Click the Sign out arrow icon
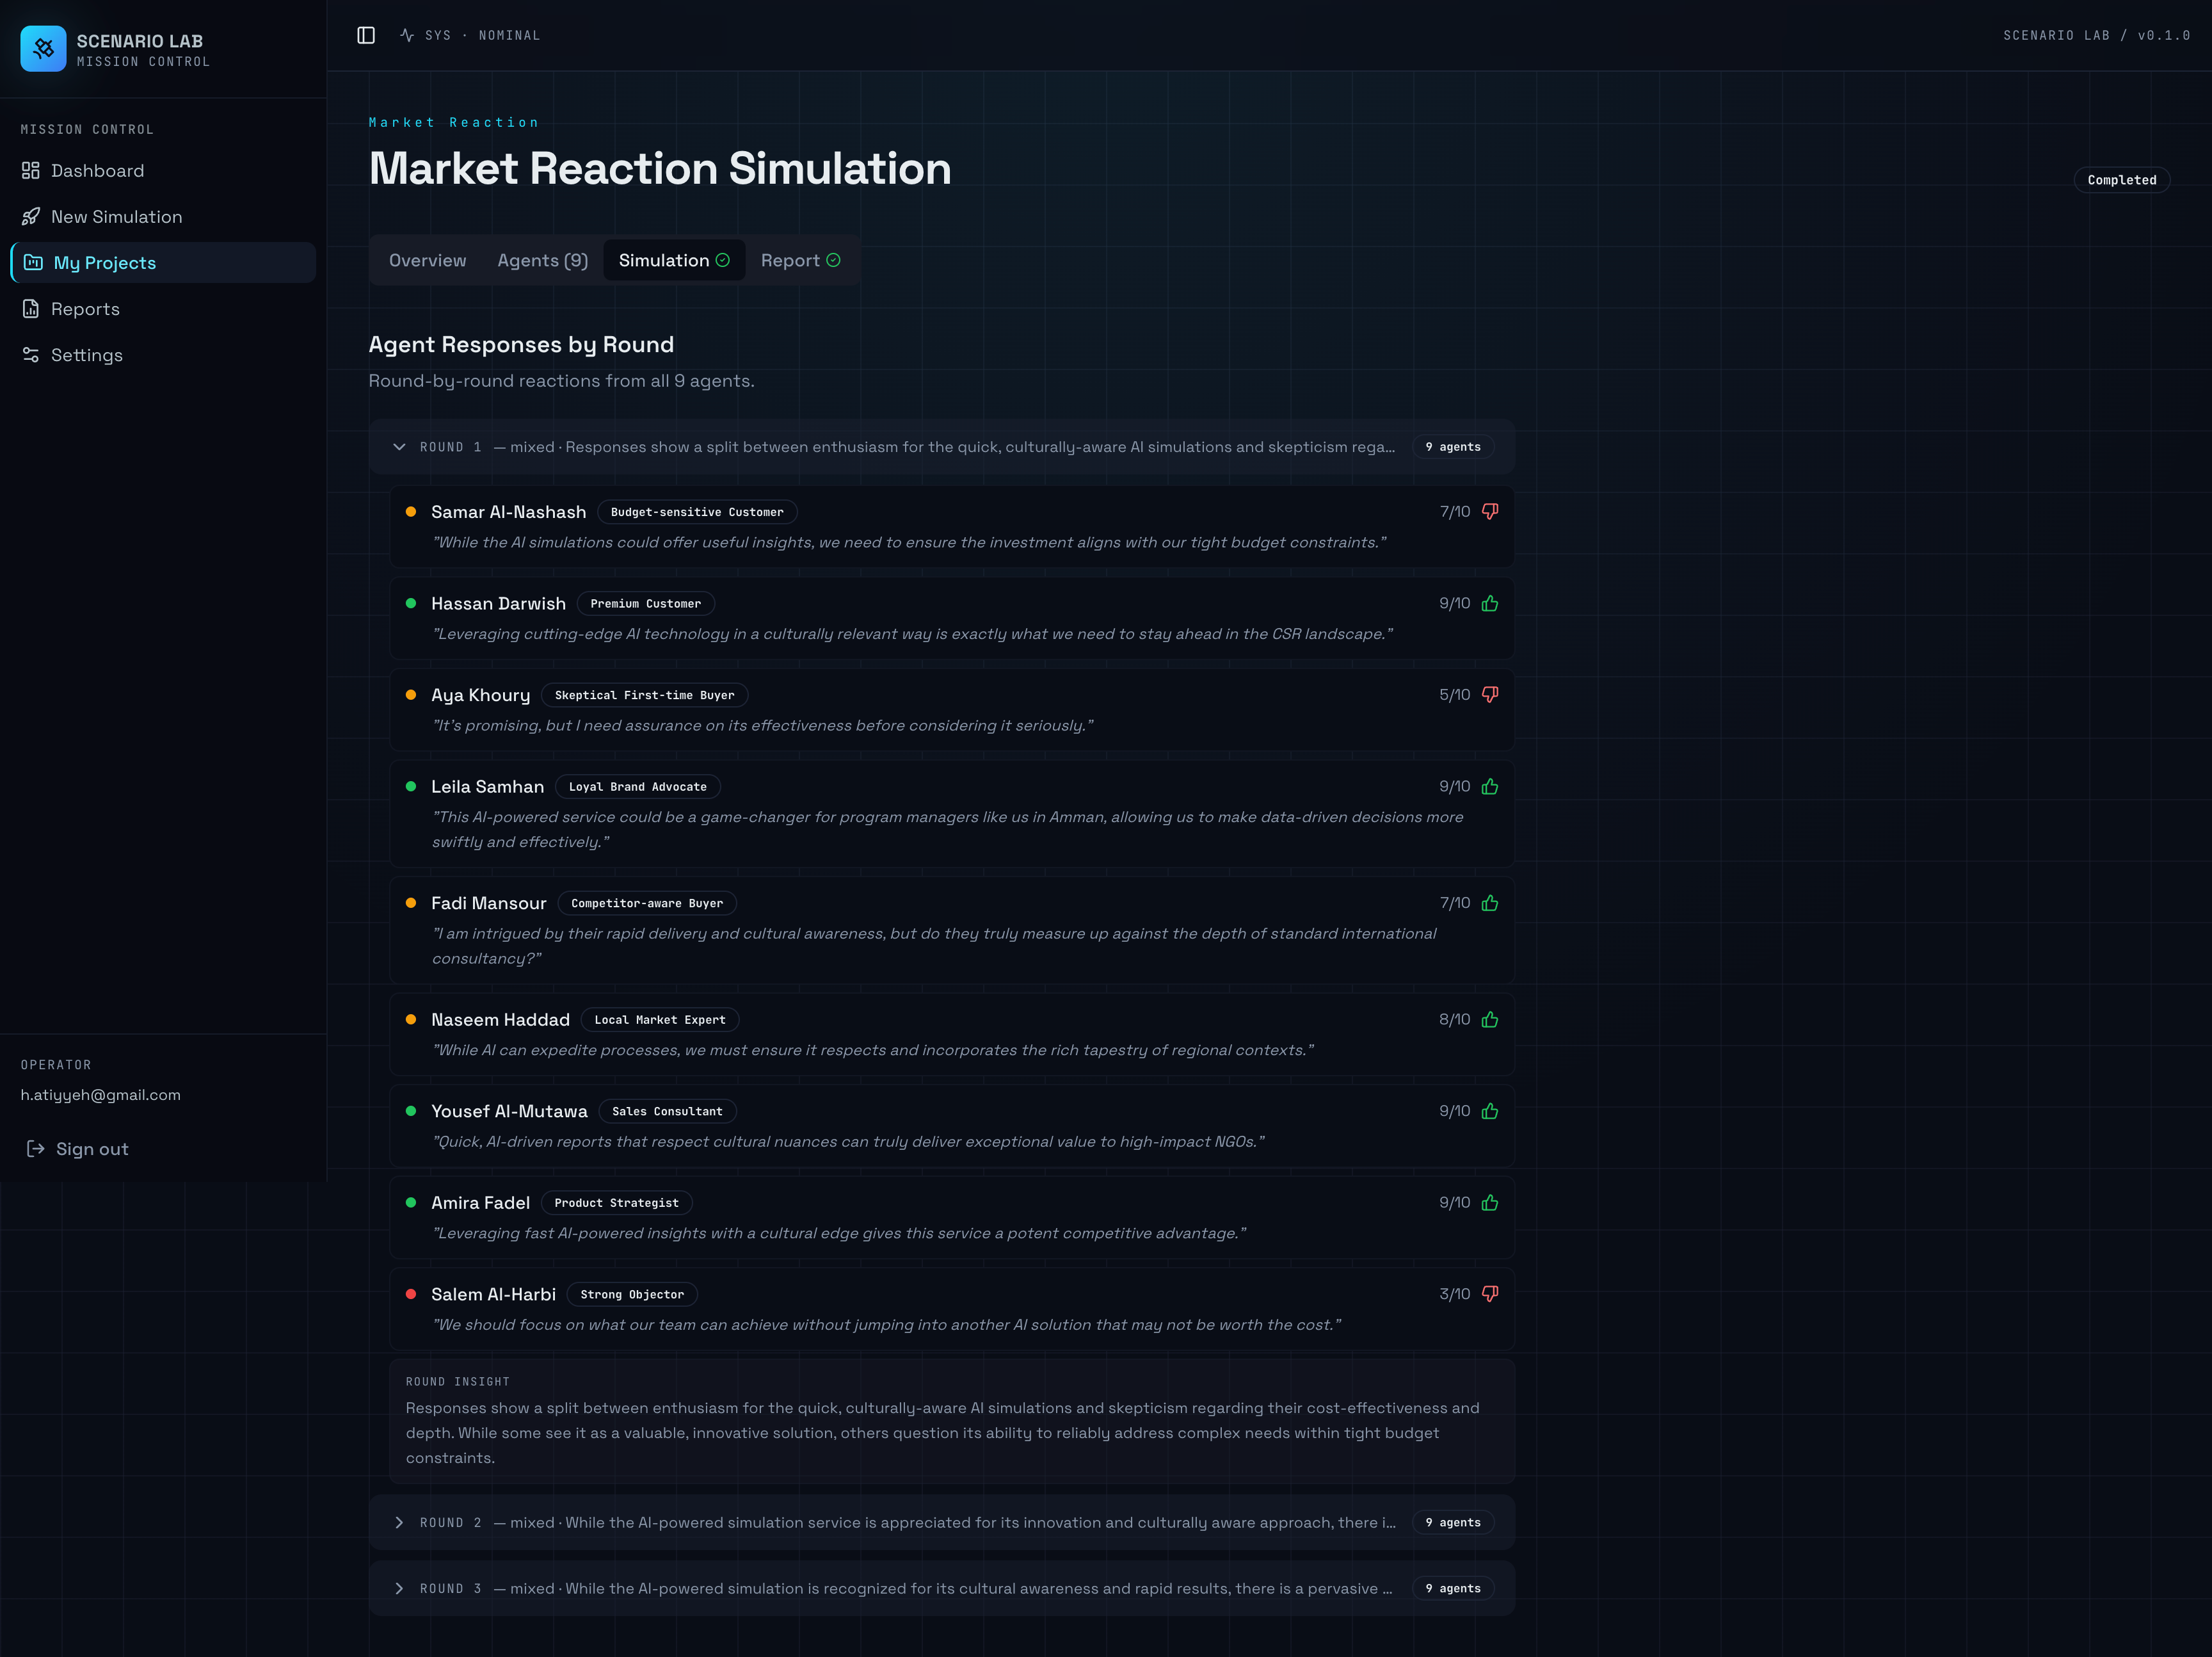2212x1657 pixels. click(36, 1149)
